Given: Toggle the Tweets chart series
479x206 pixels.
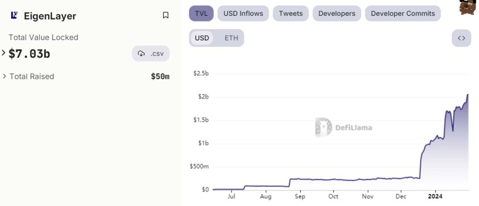Looking at the screenshot, I should coord(290,14).
